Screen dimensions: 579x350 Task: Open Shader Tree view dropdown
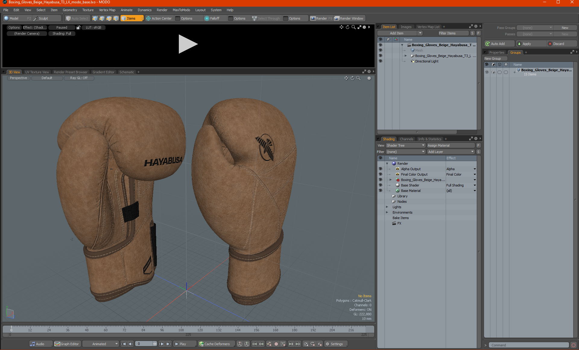[405, 145]
